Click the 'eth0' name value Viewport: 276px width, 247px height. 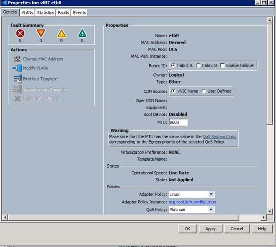(174, 35)
